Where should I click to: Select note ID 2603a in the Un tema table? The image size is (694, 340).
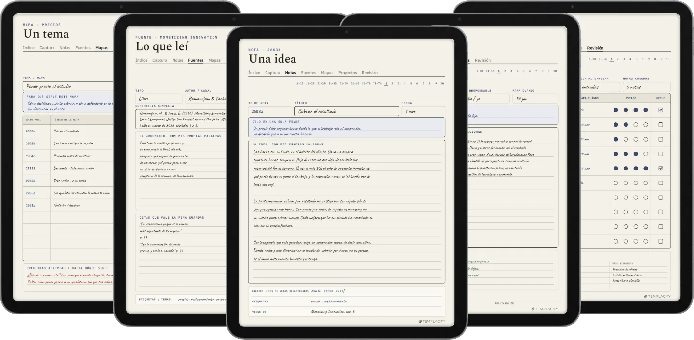click(x=30, y=131)
